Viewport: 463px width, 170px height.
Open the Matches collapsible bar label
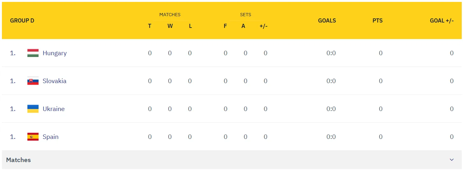18,160
